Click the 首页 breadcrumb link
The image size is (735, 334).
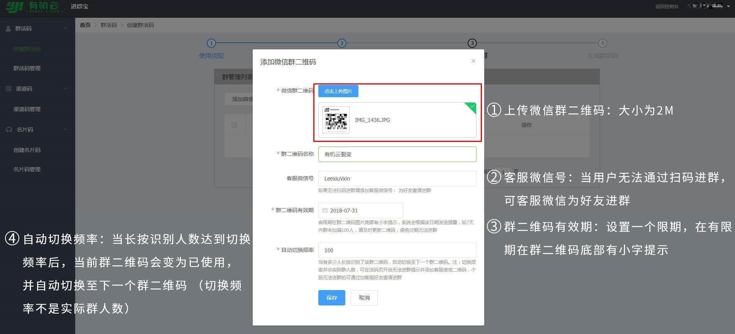point(85,25)
